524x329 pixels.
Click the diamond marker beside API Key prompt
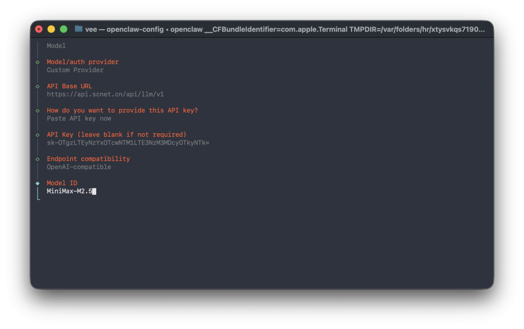pos(37,135)
